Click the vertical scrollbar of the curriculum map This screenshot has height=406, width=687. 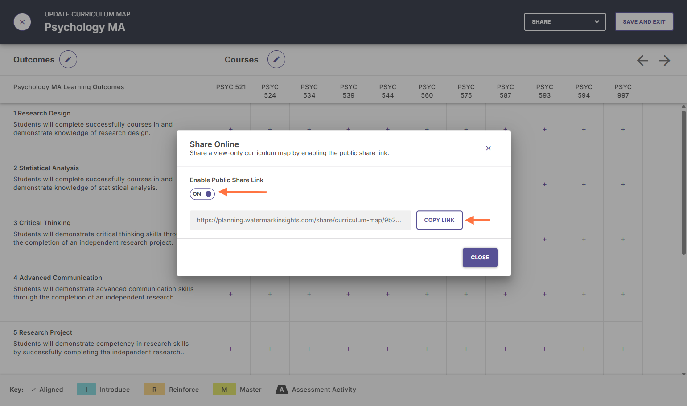pos(683,183)
